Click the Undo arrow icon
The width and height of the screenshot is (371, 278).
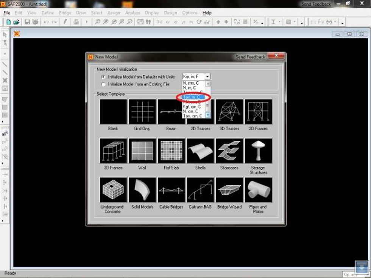coord(46,22)
